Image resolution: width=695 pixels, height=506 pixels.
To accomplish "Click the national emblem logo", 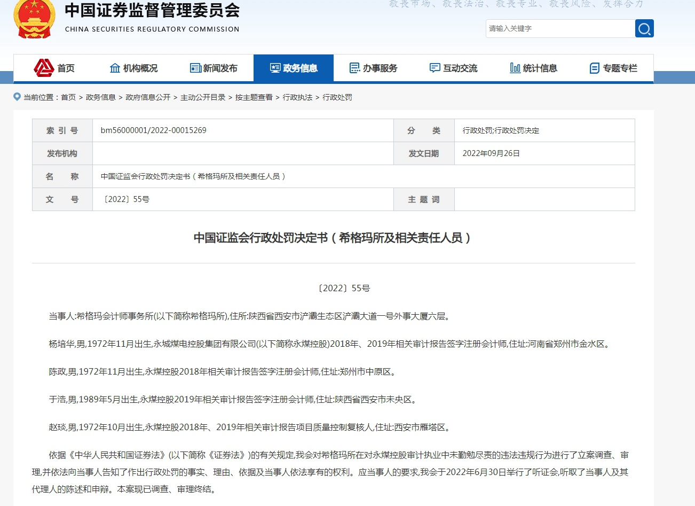I will 34,19.
